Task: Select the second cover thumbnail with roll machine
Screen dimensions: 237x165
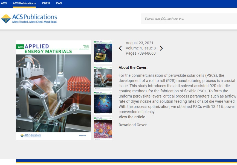Action: click(x=103, y=78)
